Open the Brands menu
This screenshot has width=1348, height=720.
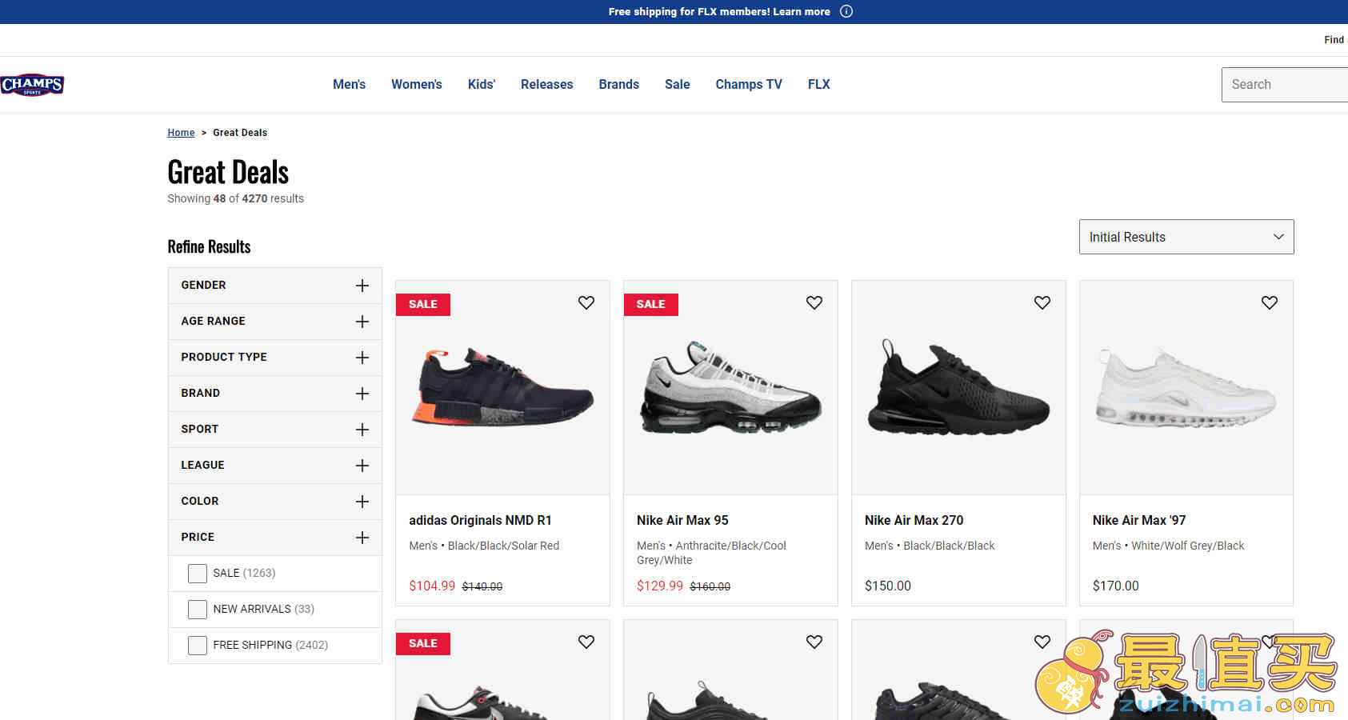(618, 84)
